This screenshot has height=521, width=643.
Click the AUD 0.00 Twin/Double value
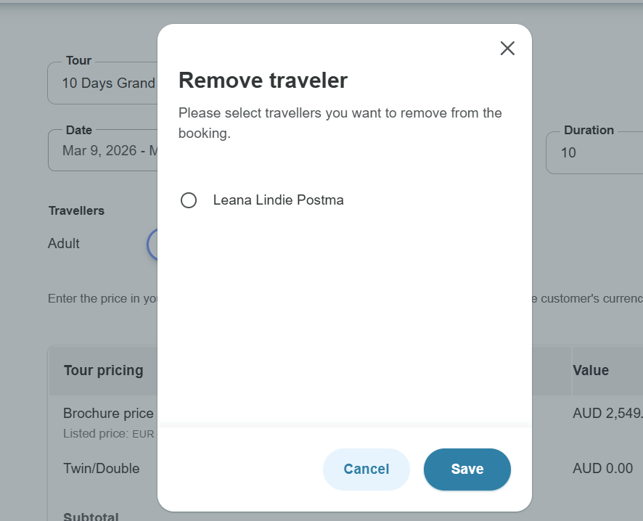pos(602,469)
